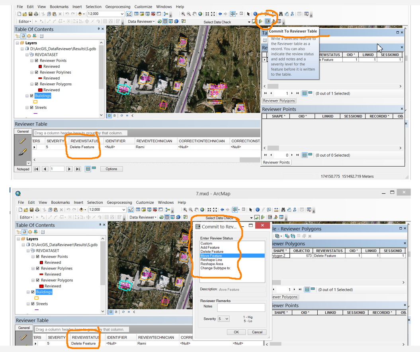This screenshot has width=420, height=352.
Task: Click OK in the Commit dialog
Action: coord(236,332)
